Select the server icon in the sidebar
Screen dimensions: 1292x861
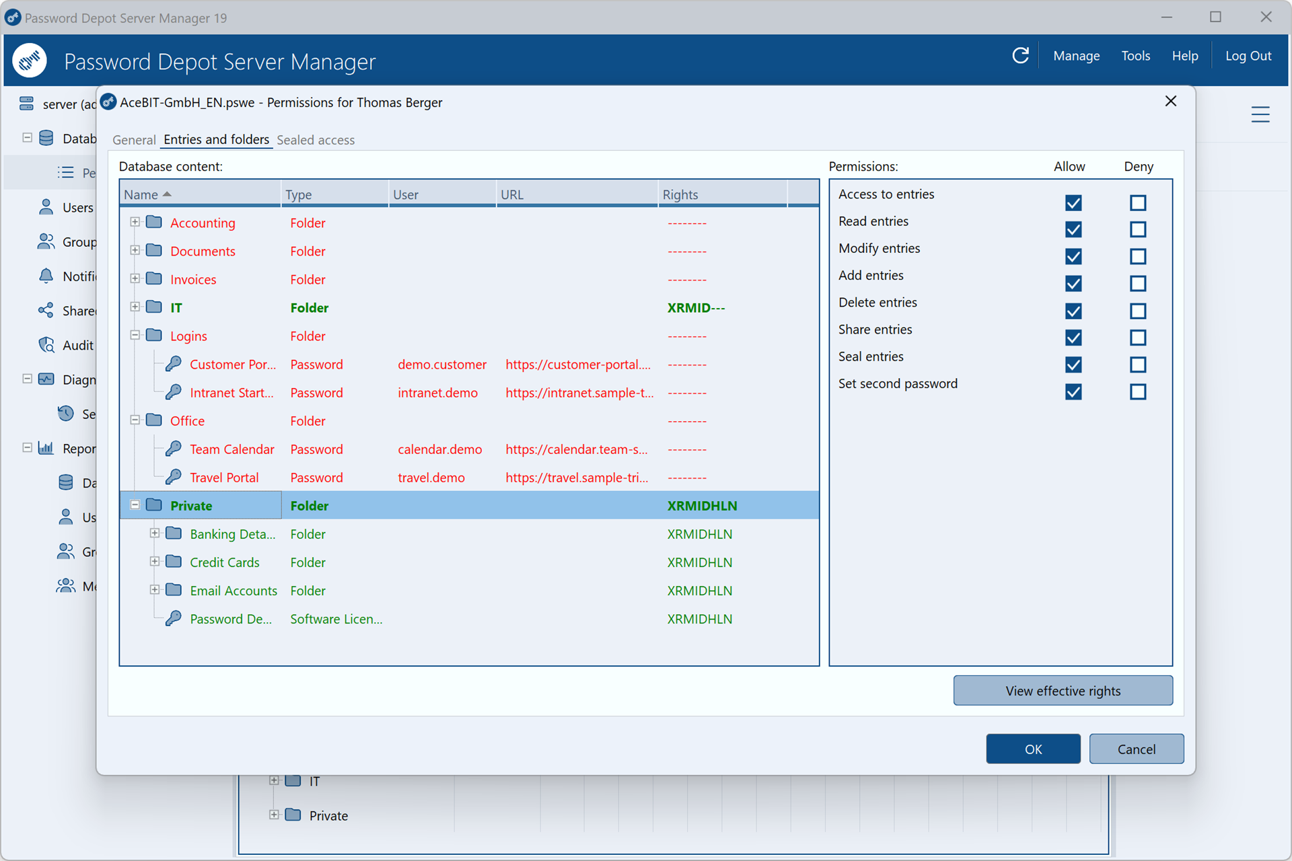click(x=26, y=104)
